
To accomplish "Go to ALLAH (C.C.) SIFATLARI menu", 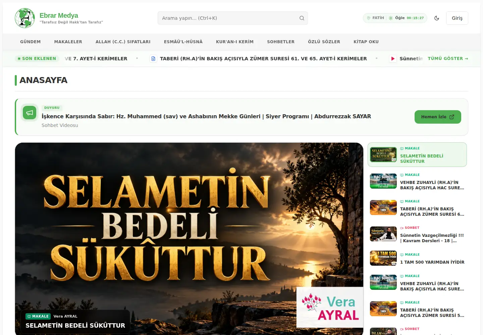I will [123, 42].
